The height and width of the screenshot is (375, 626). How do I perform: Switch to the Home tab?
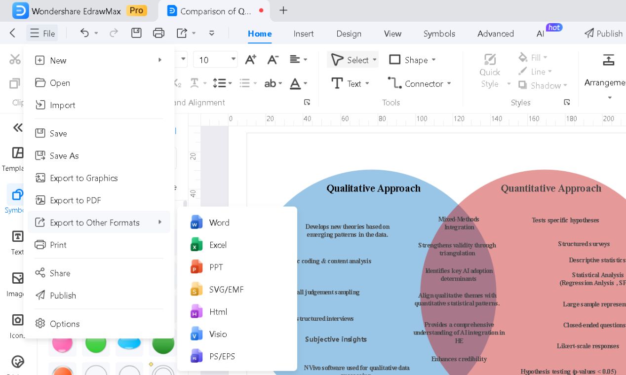point(260,34)
